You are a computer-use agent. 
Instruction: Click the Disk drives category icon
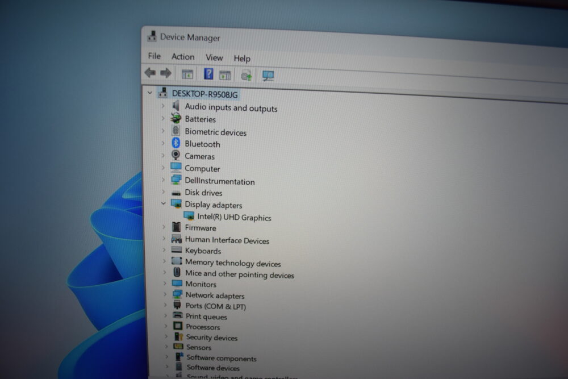[177, 193]
